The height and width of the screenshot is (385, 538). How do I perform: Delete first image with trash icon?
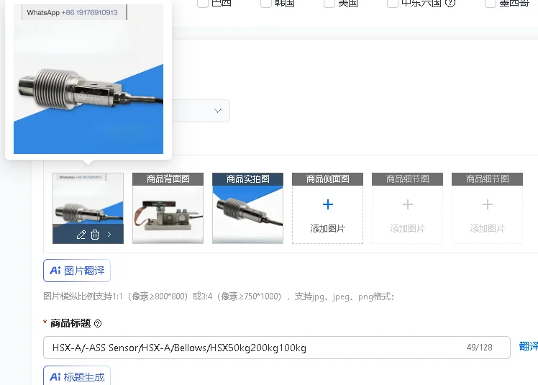point(95,235)
